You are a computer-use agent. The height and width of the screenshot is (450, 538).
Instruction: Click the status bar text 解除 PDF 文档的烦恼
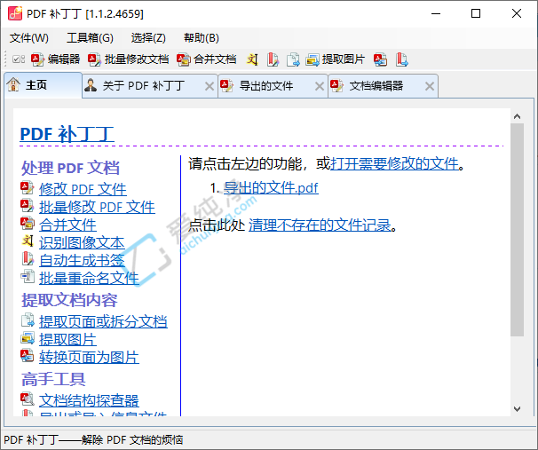pyautogui.click(x=132, y=439)
